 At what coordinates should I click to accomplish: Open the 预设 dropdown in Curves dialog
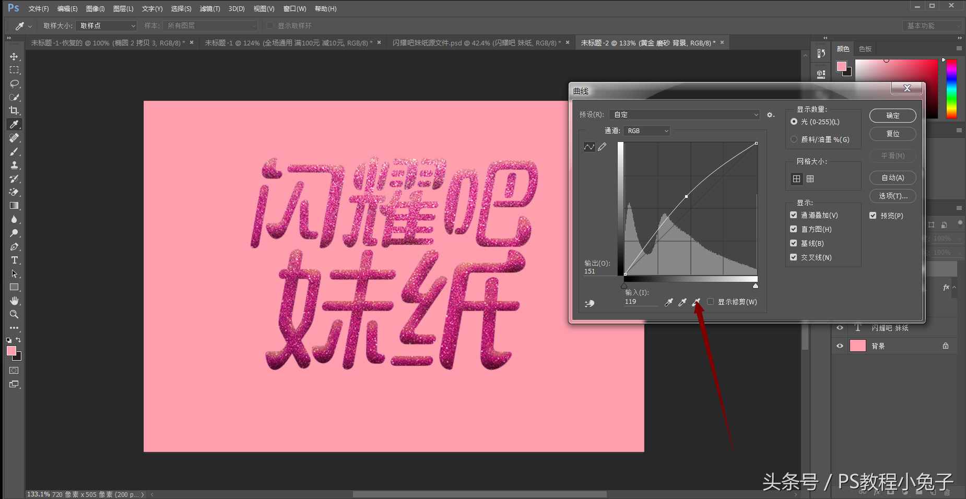pyautogui.click(x=684, y=114)
